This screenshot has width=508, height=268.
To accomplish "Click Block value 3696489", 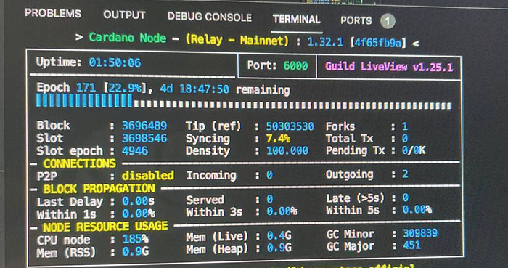I will pyautogui.click(x=144, y=126).
